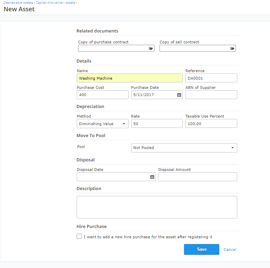Open the Disposal Date calendar picker
Viewport: 270px width, 268px height.
152,177
